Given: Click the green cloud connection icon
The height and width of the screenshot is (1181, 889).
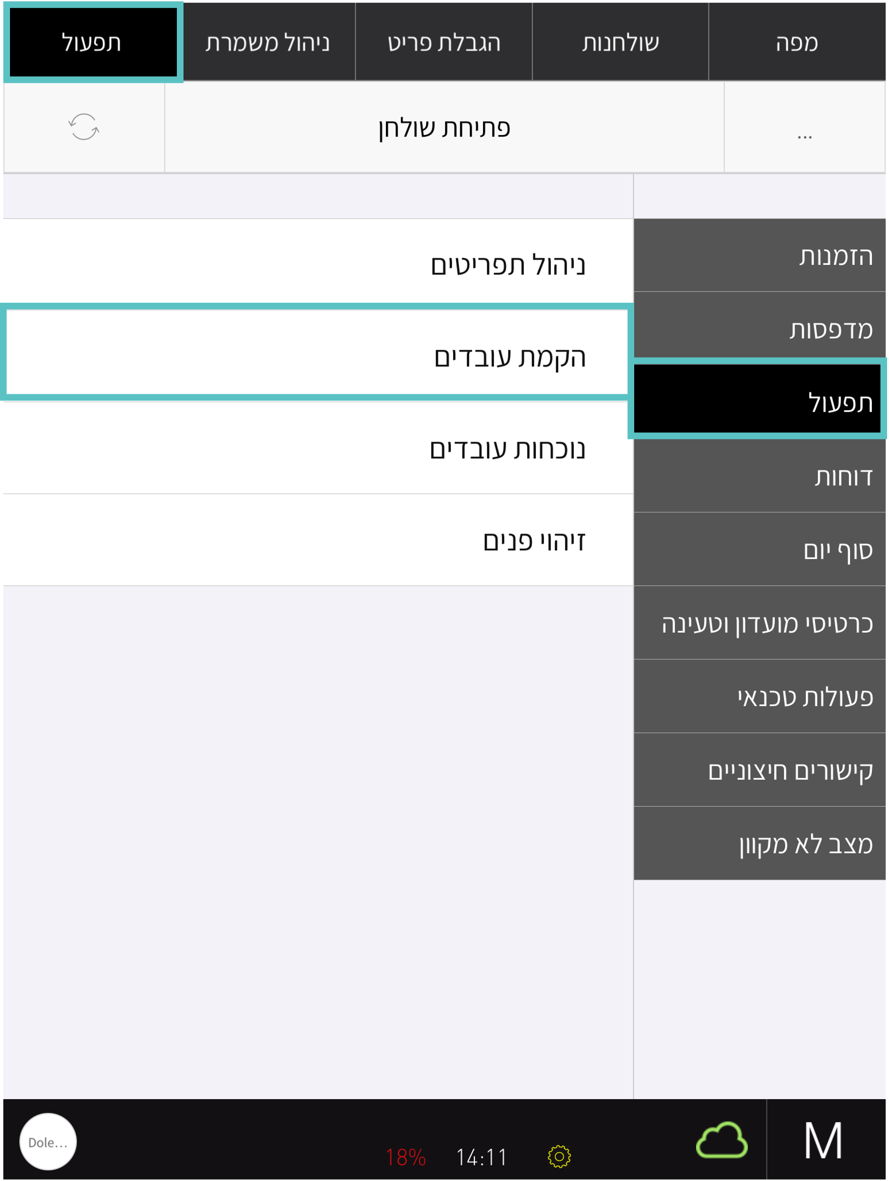Looking at the screenshot, I should click(722, 1140).
